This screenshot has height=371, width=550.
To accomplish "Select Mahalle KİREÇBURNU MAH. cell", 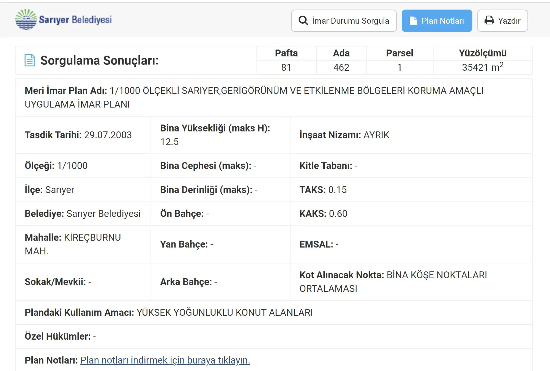I will (x=83, y=244).
